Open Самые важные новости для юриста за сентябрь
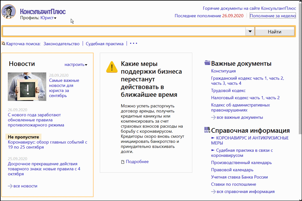302x201 pixels. point(64,88)
